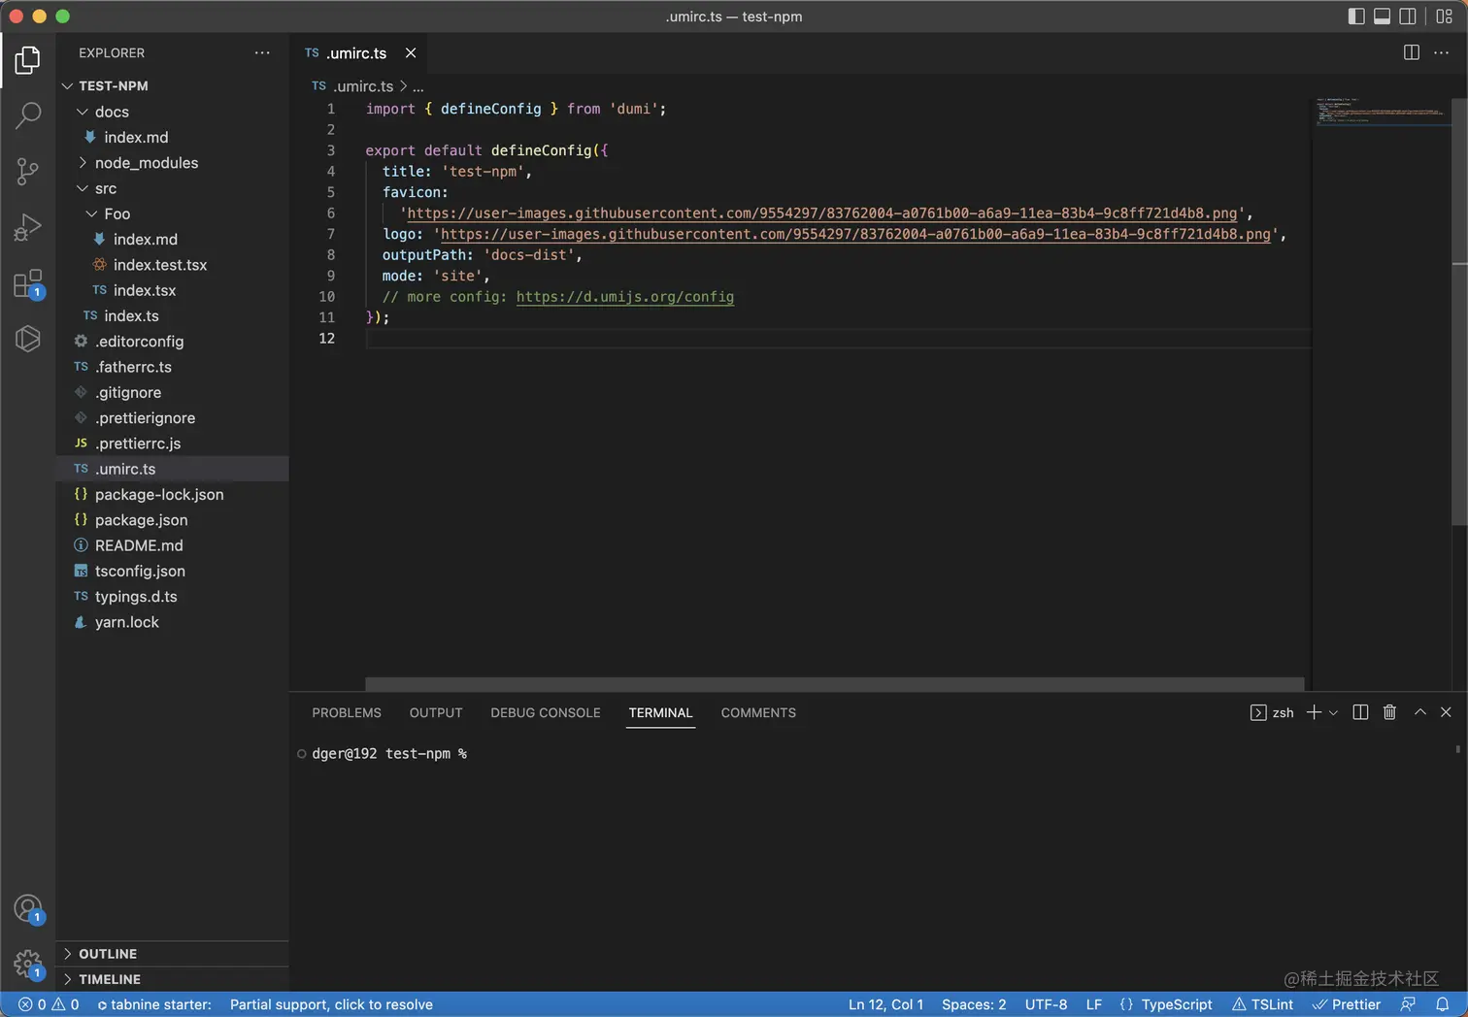This screenshot has width=1468, height=1017.
Task: Open the .fatherrc.ts file
Action: coord(173,367)
